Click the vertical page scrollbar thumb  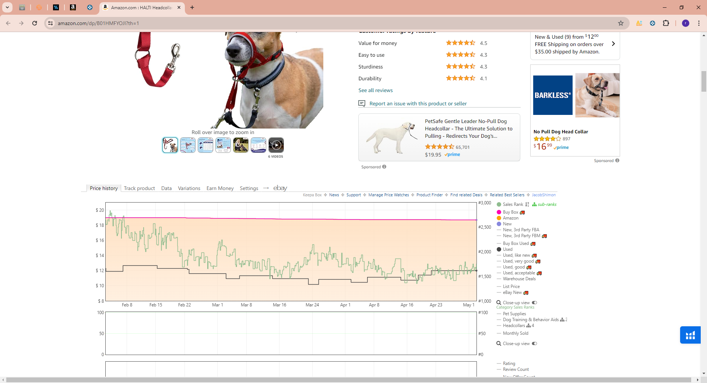point(704,81)
